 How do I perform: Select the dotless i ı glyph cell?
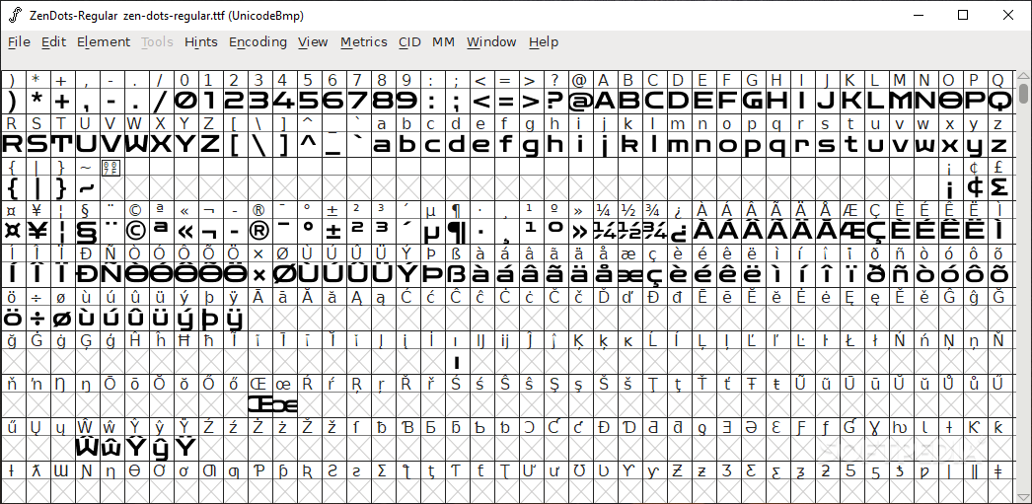pyautogui.click(x=456, y=361)
